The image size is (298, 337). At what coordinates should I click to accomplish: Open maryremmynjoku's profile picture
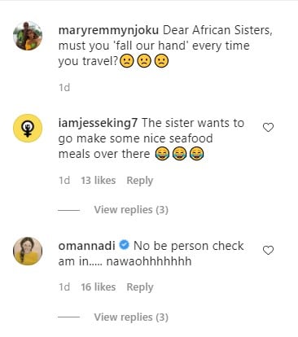pos(28,36)
